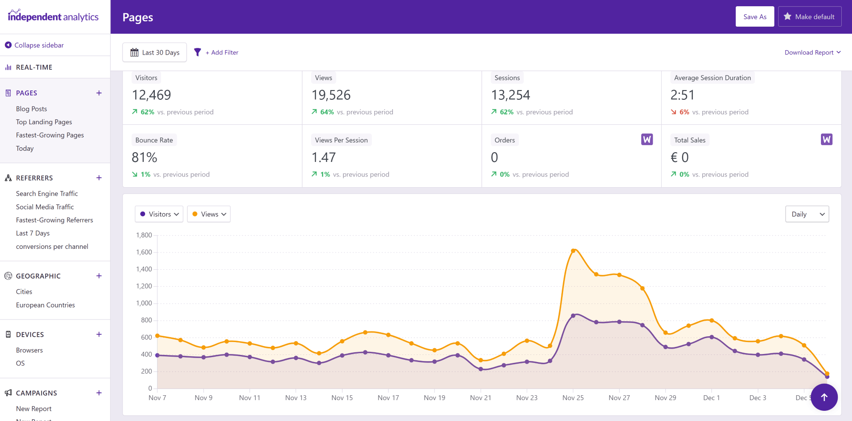Open the Blog Posts report
This screenshot has width=852, height=421.
pyautogui.click(x=32, y=109)
